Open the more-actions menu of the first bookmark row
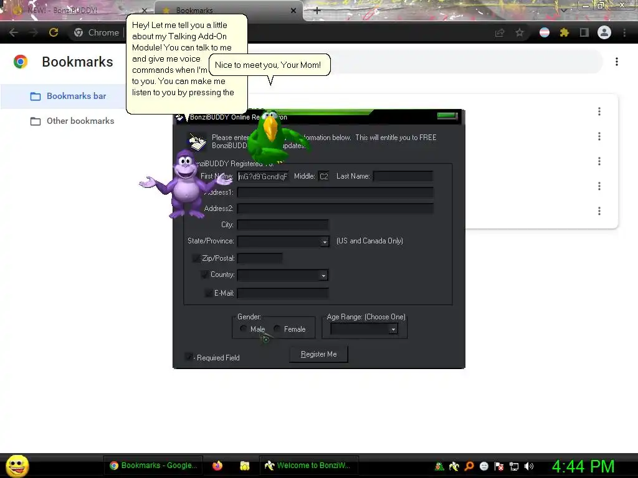This screenshot has width=638, height=478. click(599, 111)
